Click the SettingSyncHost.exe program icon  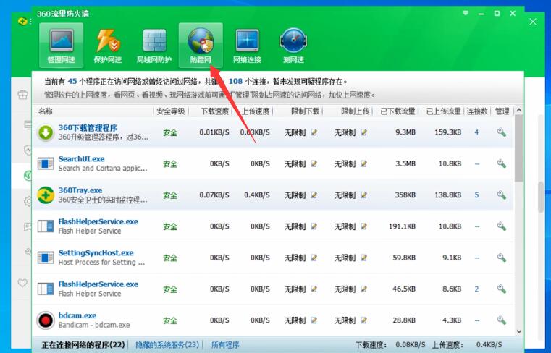pos(46,258)
